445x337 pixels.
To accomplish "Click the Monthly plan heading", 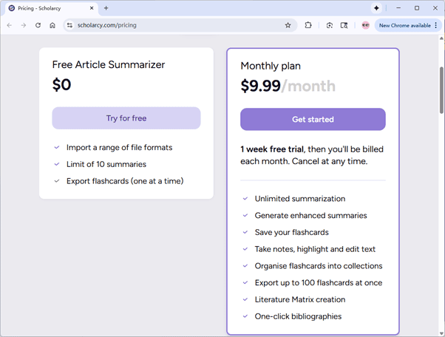I will (271, 66).
